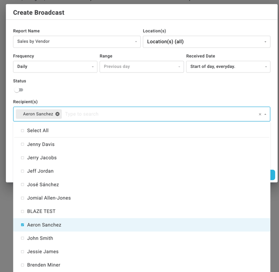Screen dimensions: 279x272
Task: Remove Aeron Sanchez tag with x icon
Action: 57,114
